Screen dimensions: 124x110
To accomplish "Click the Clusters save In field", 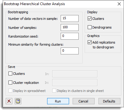I will coord(75,74).
